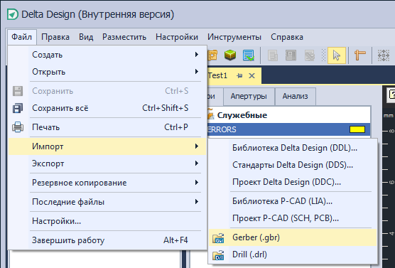Select the arrow pointer selection tool
Screen dimensions: 395x268
(x=337, y=55)
